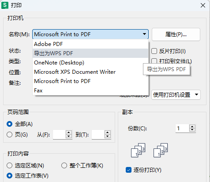Viewport: 210px width, 182px height.
Task: Click the selected Microsoft Print to PDF field
Action: (90, 34)
